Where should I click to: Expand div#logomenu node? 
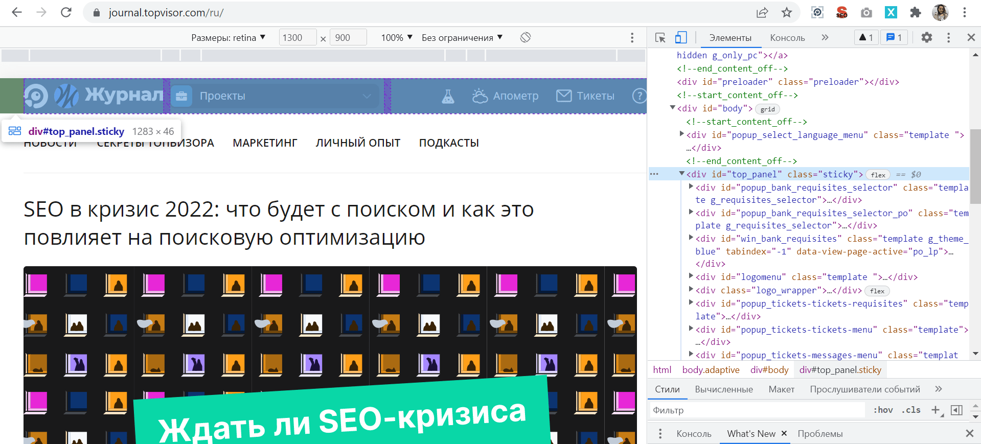(691, 276)
